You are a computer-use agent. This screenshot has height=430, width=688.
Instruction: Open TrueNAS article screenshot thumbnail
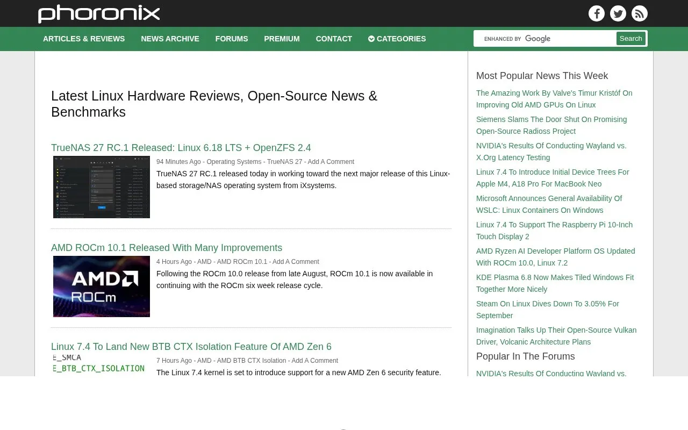pyautogui.click(x=102, y=187)
